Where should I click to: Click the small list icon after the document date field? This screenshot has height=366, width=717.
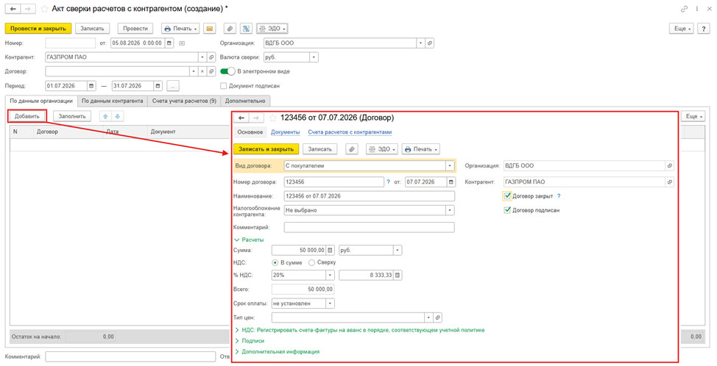point(182,43)
